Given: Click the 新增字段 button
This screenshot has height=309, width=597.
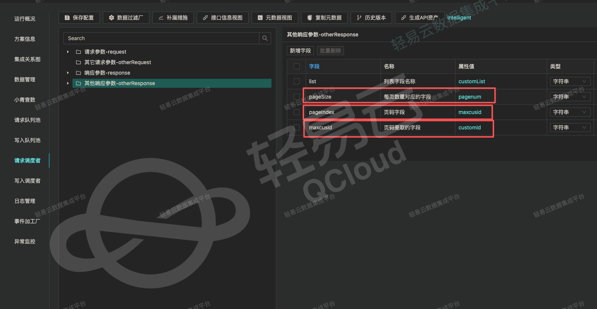Looking at the screenshot, I should pos(300,51).
